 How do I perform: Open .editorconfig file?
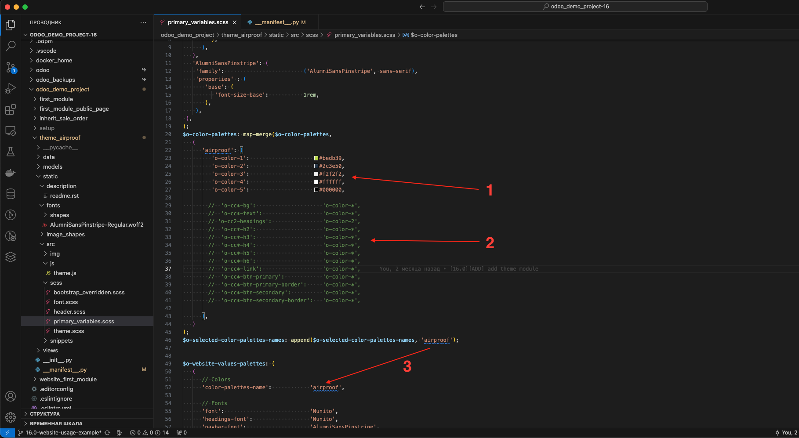point(56,389)
